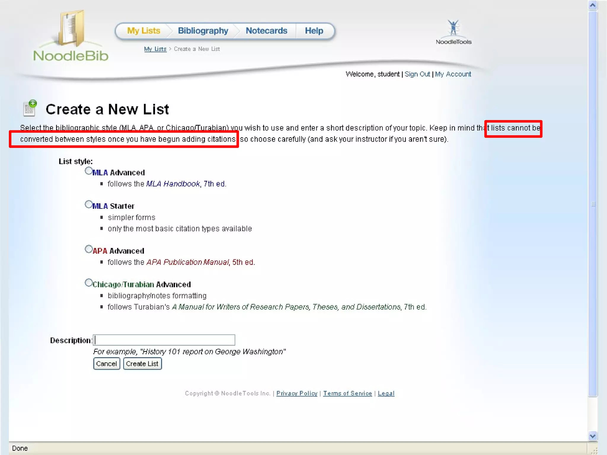Viewport: 607px width, 455px height.
Task: Open the Help tab
Action: [x=314, y=31]
